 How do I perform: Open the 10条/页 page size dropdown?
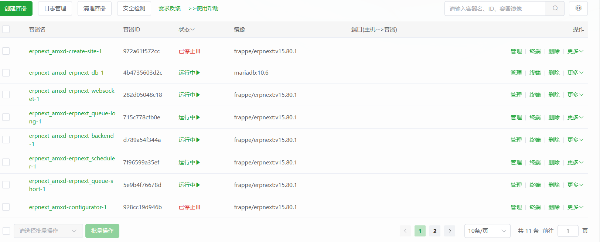(487, 231)
